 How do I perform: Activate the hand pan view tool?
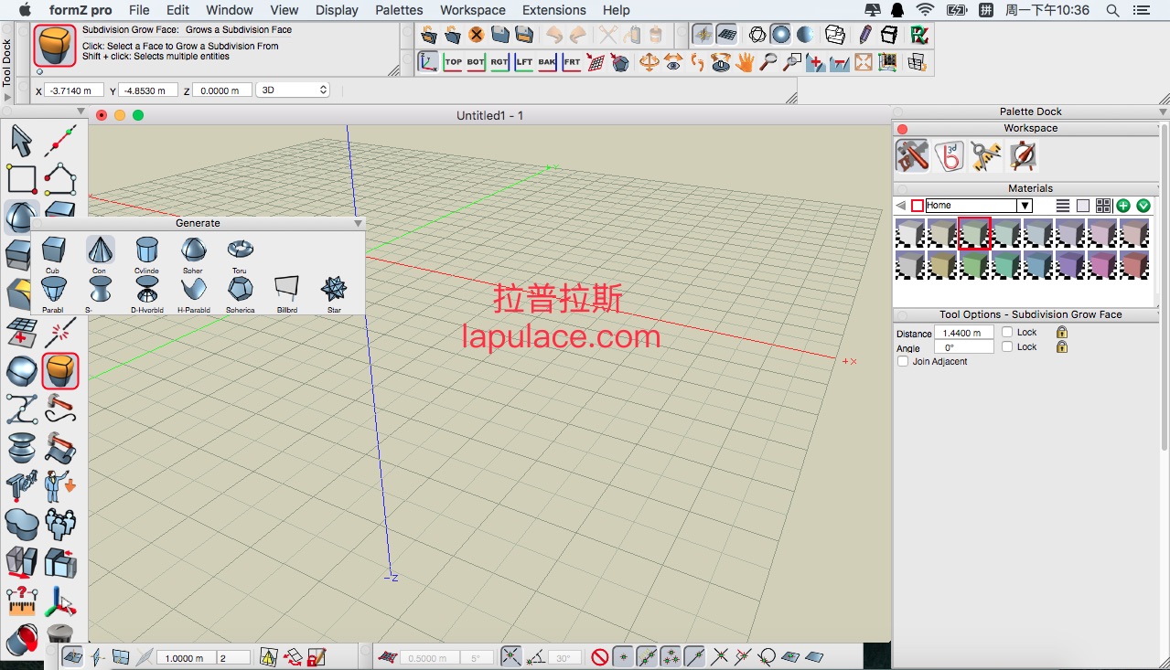pos(745,62)
